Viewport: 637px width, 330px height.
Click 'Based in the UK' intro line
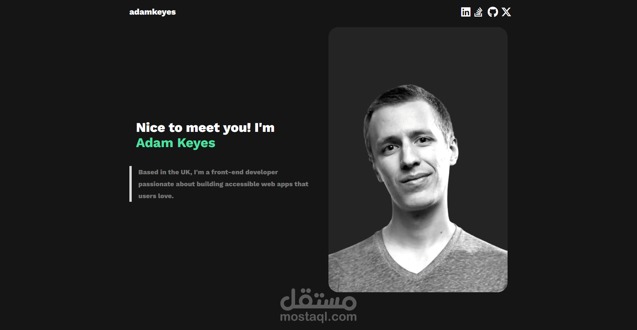tap(208, 172)
